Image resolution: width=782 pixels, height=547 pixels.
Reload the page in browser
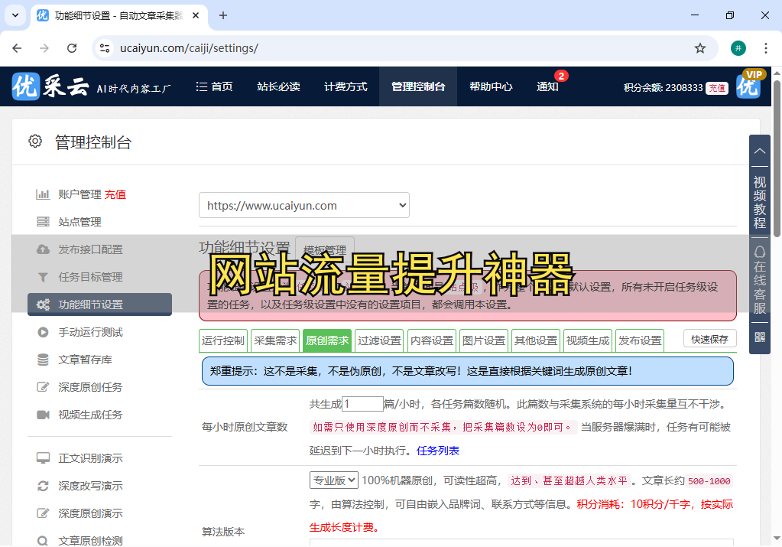(72, 48)
